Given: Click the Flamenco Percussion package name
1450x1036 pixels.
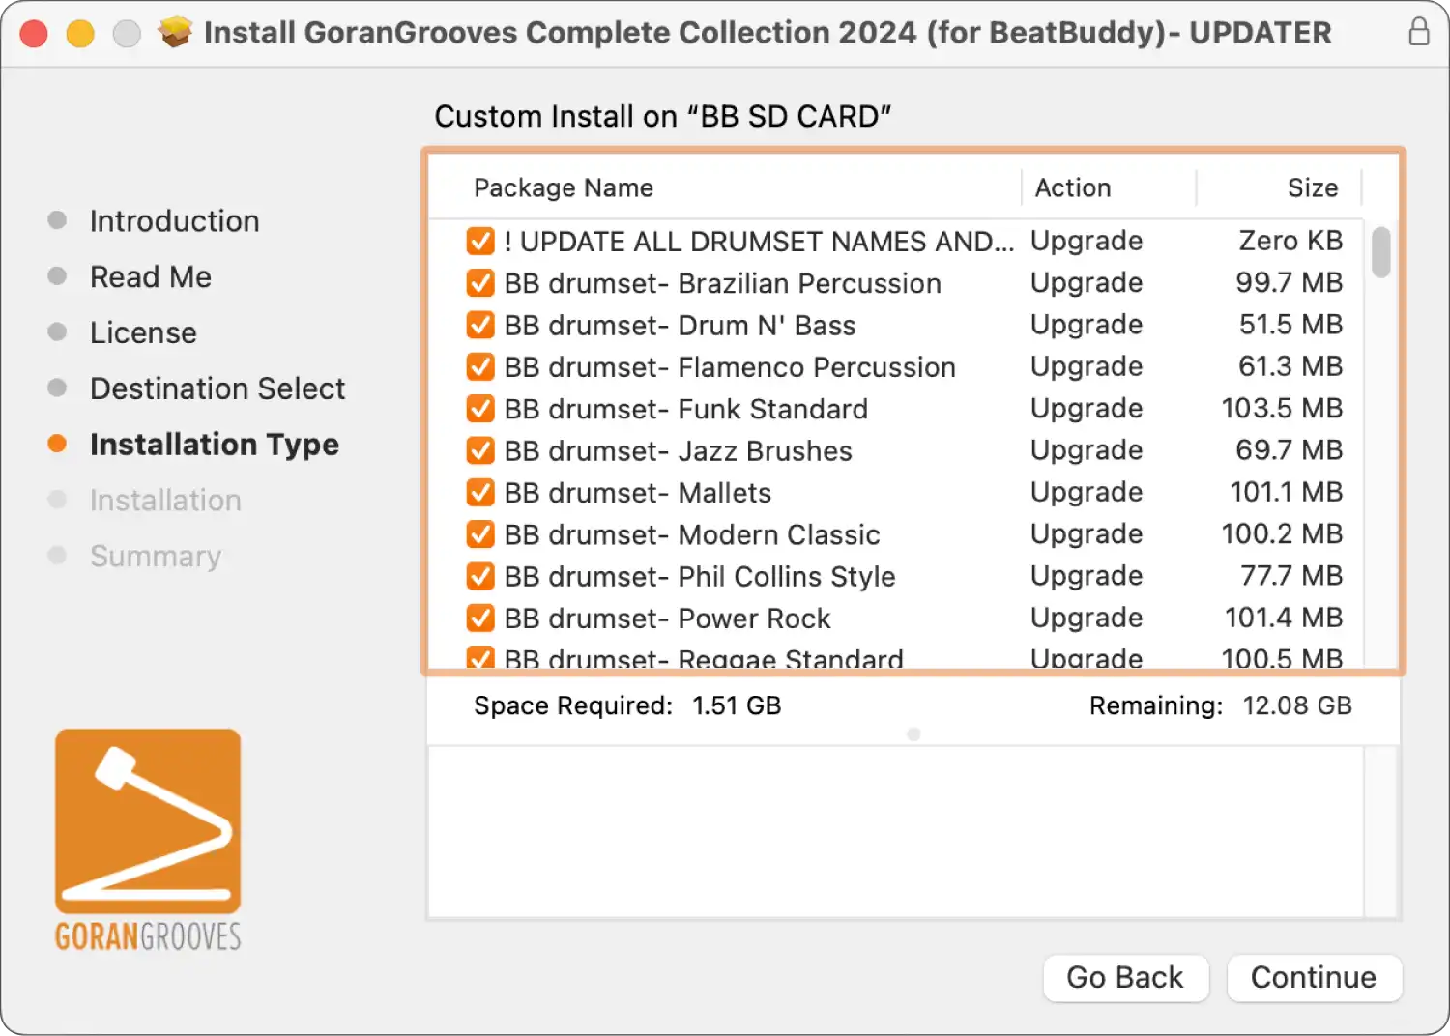Looking at the screenshot, I should (730, 367).
